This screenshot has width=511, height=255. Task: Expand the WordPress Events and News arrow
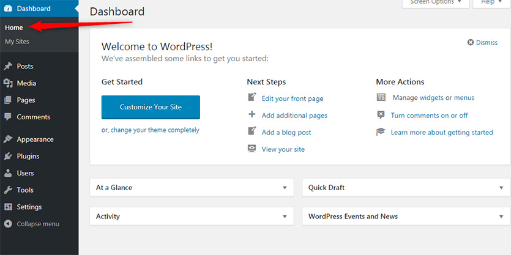coord(501,216)
